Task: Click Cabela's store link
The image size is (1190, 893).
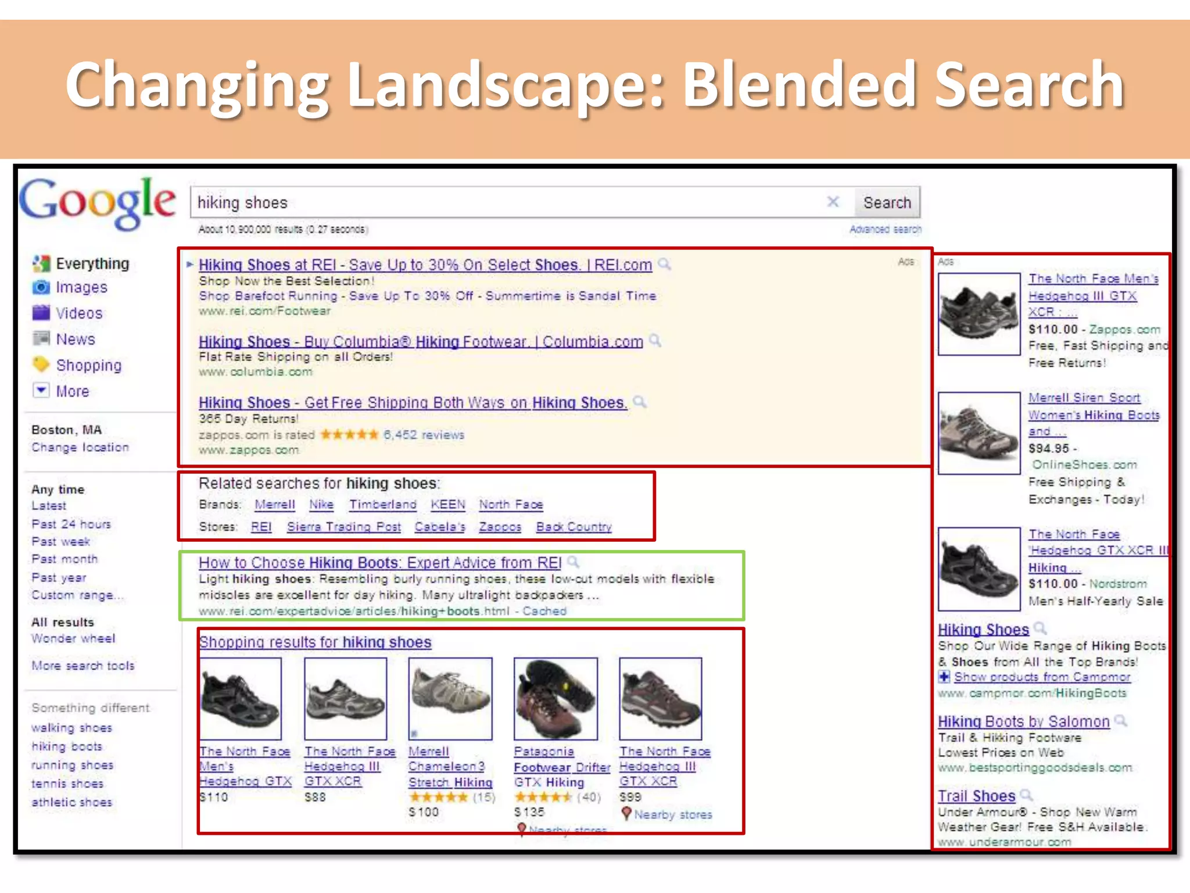Action: tap(440, 527)
